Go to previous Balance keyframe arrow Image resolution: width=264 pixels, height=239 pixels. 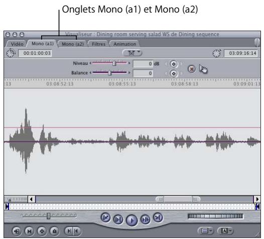[166, 74]
